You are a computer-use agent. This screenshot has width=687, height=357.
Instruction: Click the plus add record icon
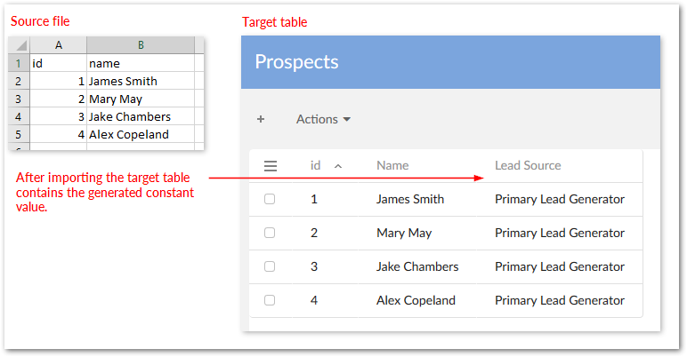point(261,119)
